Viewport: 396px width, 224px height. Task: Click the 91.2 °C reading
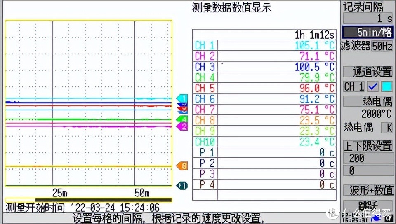(x=317, y=99)
